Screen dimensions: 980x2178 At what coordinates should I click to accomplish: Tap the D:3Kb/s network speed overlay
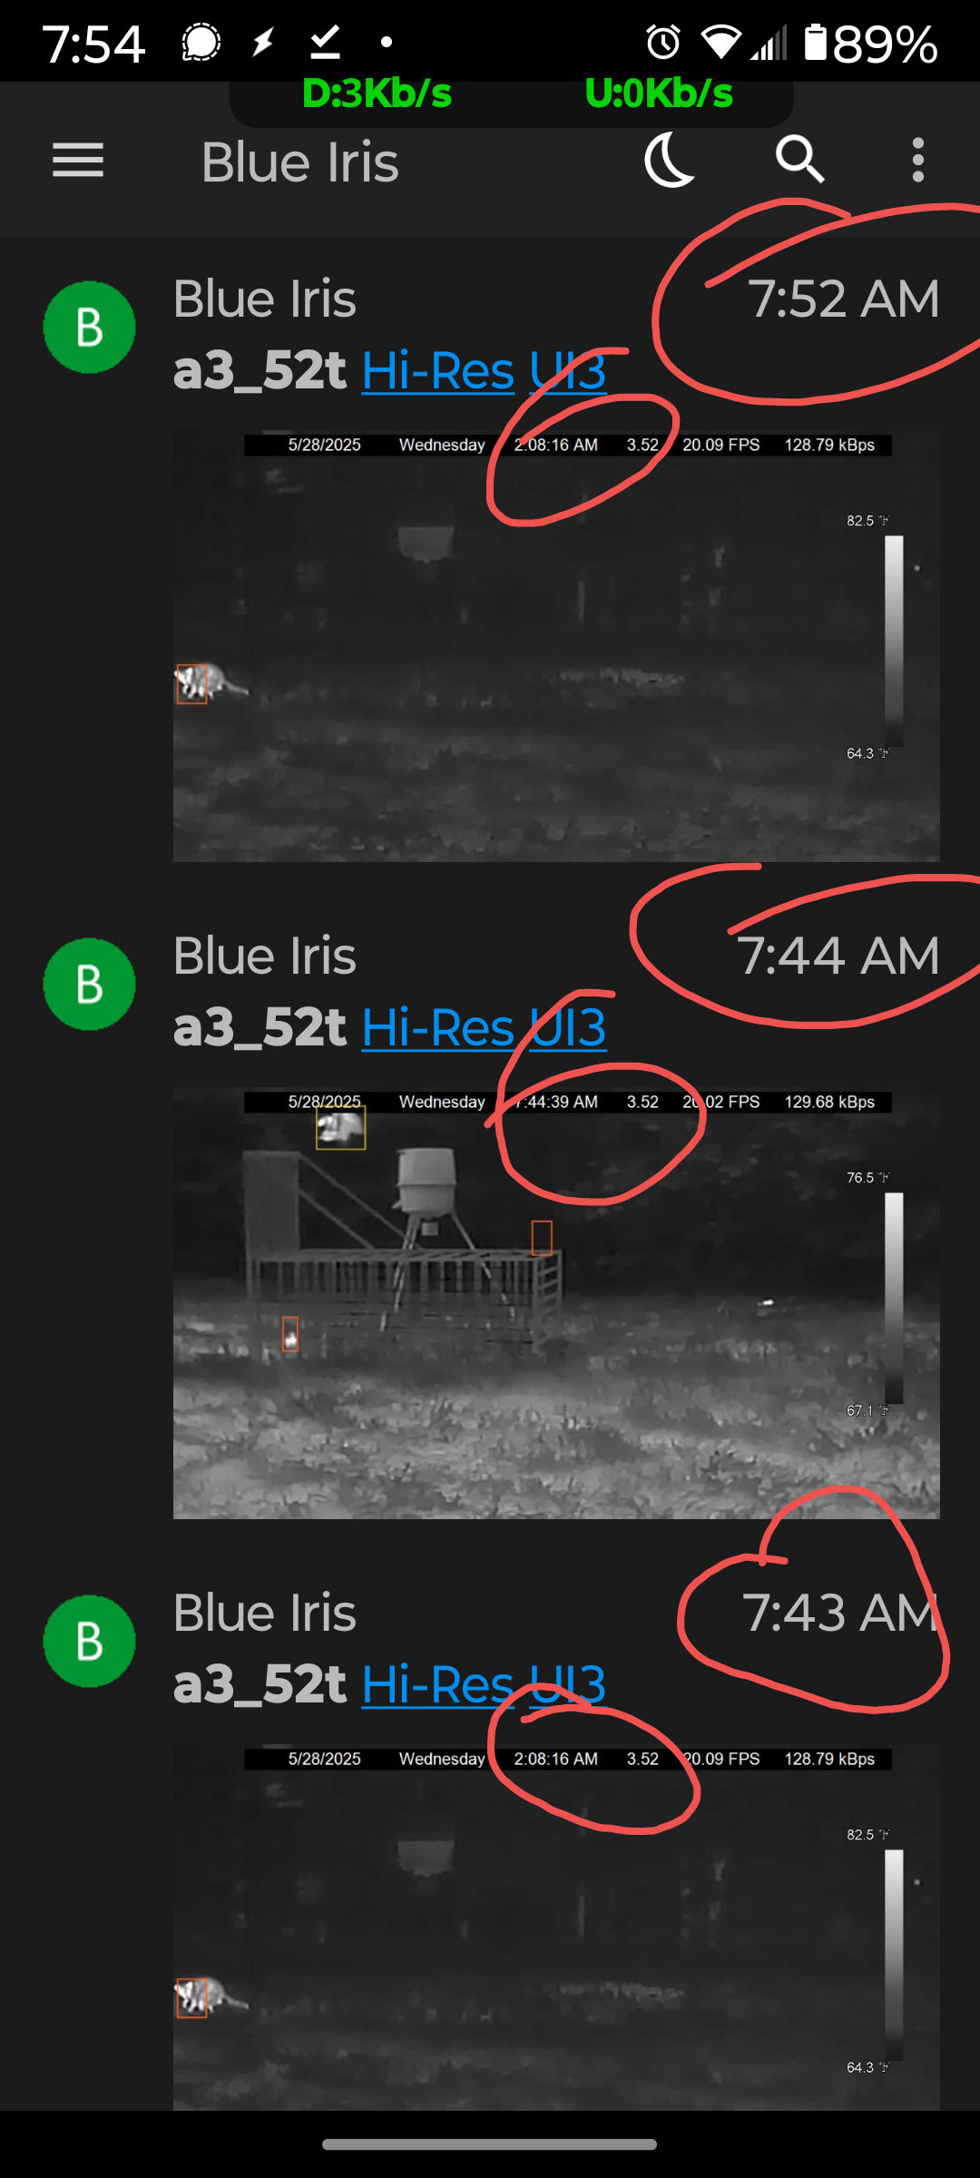377,93
